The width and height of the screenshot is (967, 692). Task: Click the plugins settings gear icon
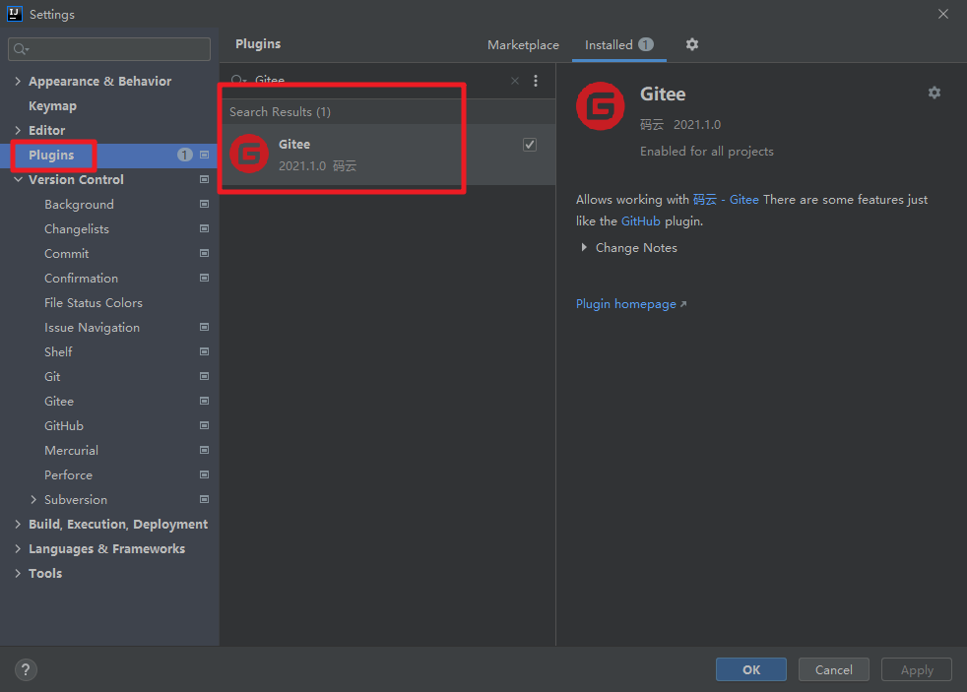692,44
